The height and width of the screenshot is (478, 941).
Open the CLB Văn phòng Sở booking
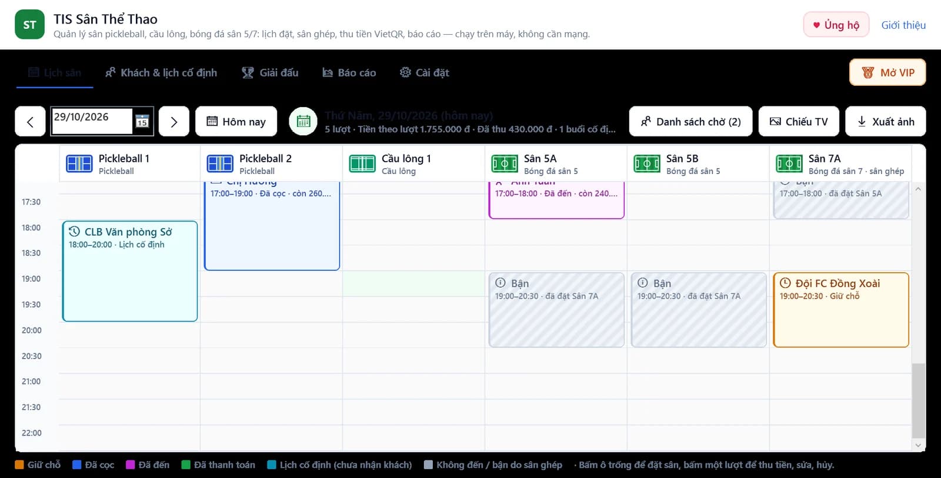tap(130, 271)
